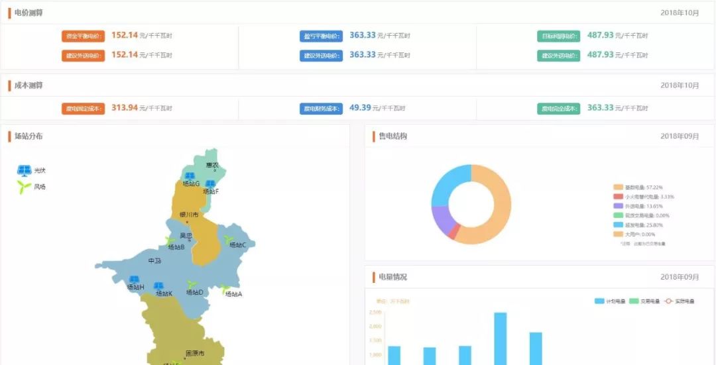
Task: Click the green 目标利润电价 label
Action: point(558,36)
